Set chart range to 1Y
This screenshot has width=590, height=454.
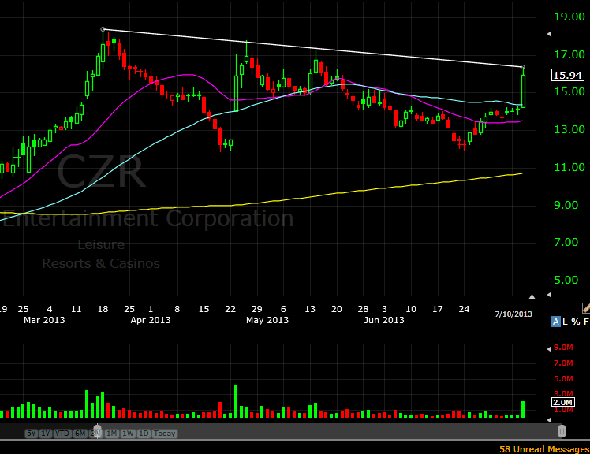click(x=46, y=434)
